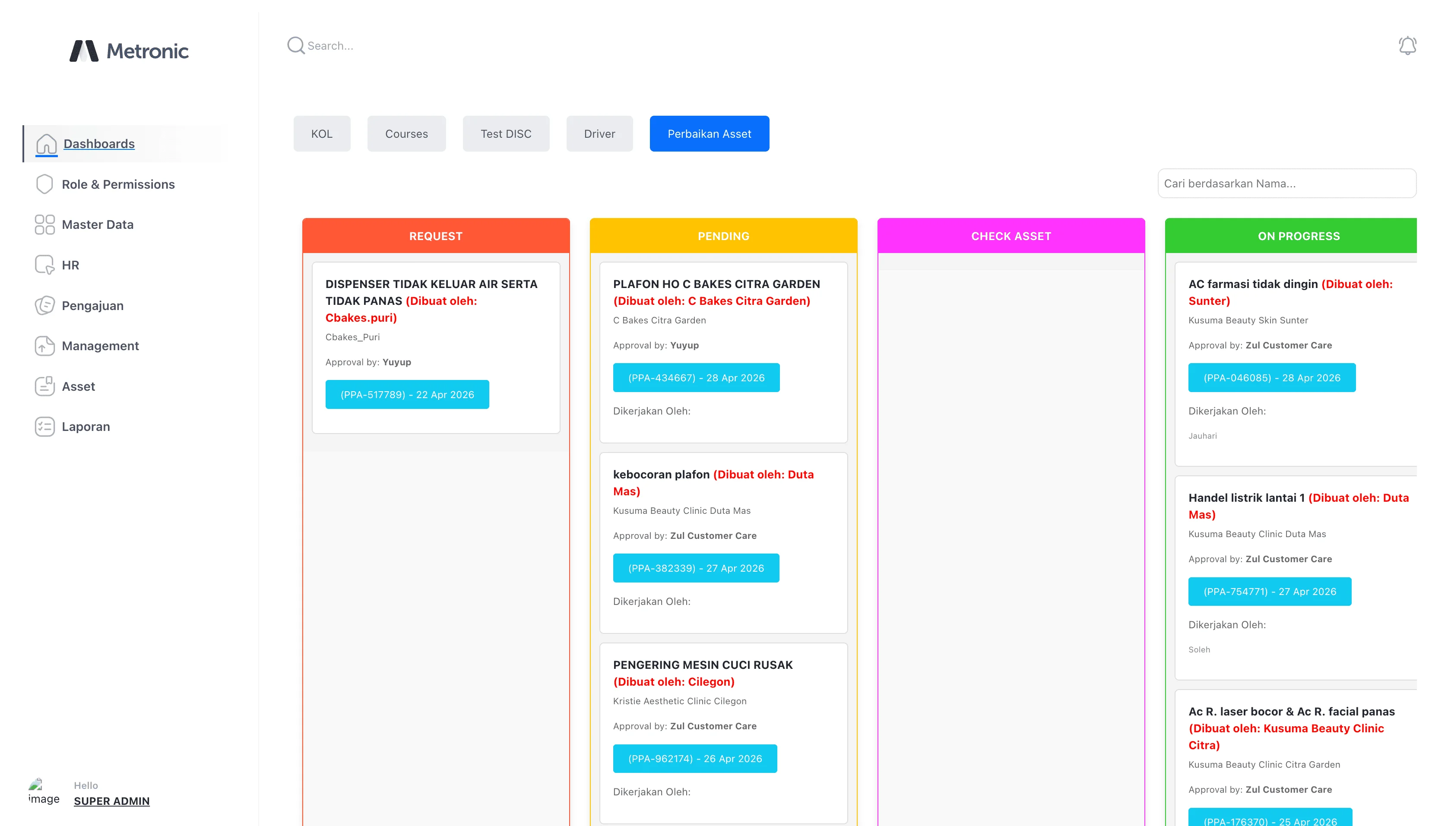The image size is (1451, 826).
Task: Click the Laporan checklist icon
Action: click(44, 427)
